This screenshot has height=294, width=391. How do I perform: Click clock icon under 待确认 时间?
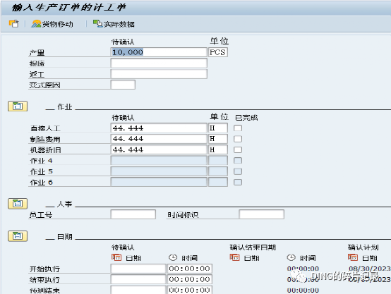[x=173, y=257]
